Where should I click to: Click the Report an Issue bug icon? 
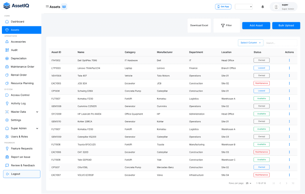(7, 157)
